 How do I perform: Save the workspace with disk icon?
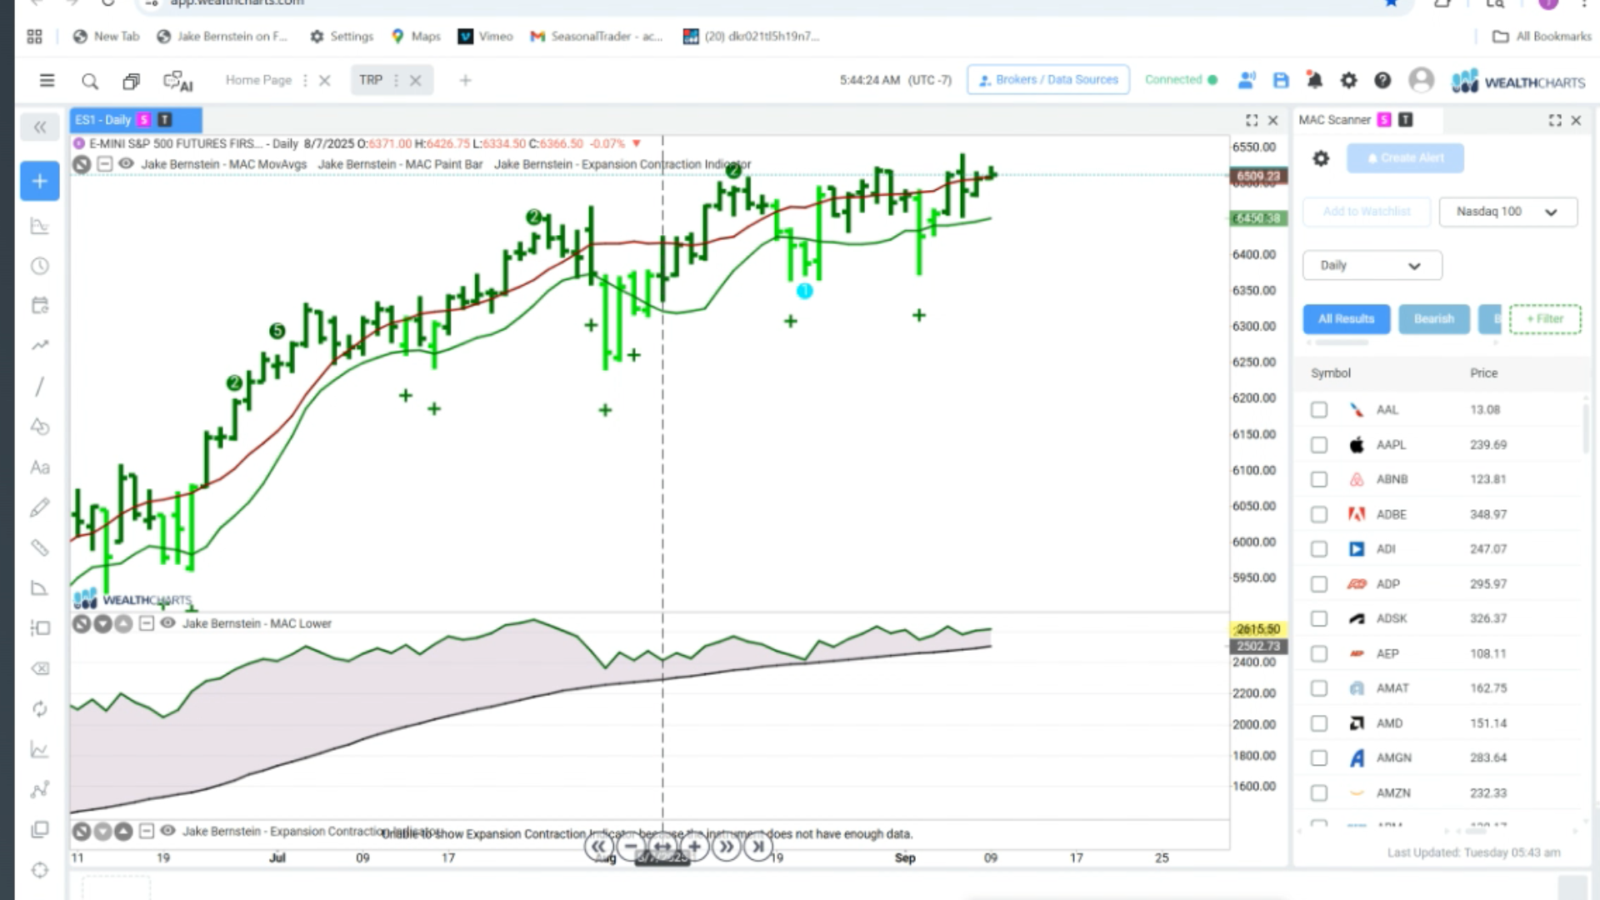pos(1281,80)
